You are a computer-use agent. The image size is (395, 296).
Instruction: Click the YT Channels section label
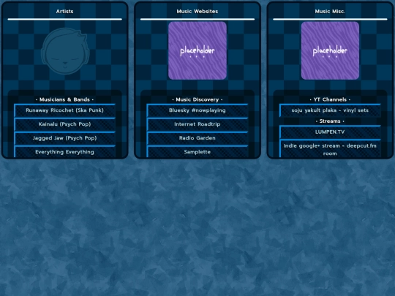coord(330,99)
